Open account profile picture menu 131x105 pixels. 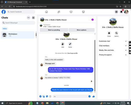click(x=126, y=12)
